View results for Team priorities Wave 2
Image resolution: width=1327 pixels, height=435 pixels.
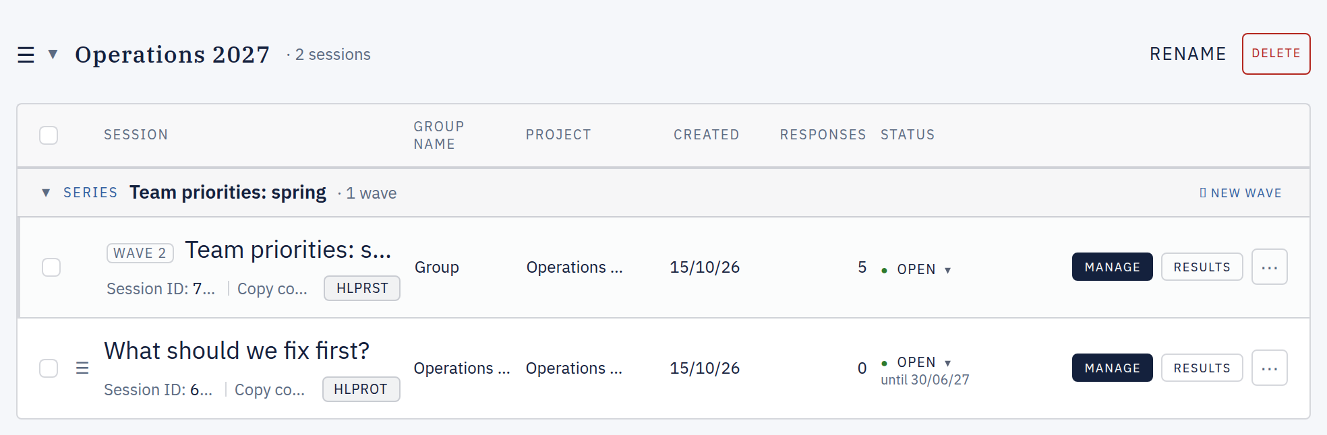click(1202, 267)
